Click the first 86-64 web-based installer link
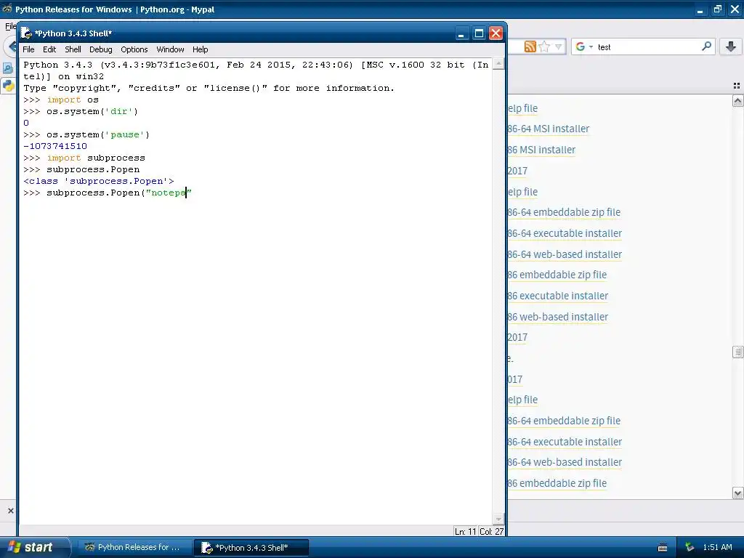 tap(564, 254)
